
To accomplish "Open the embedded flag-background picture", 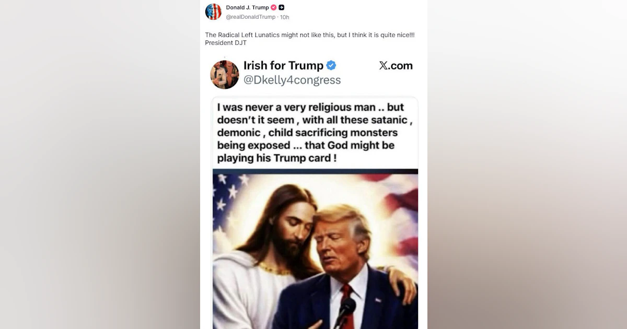I will click(315, 251).
